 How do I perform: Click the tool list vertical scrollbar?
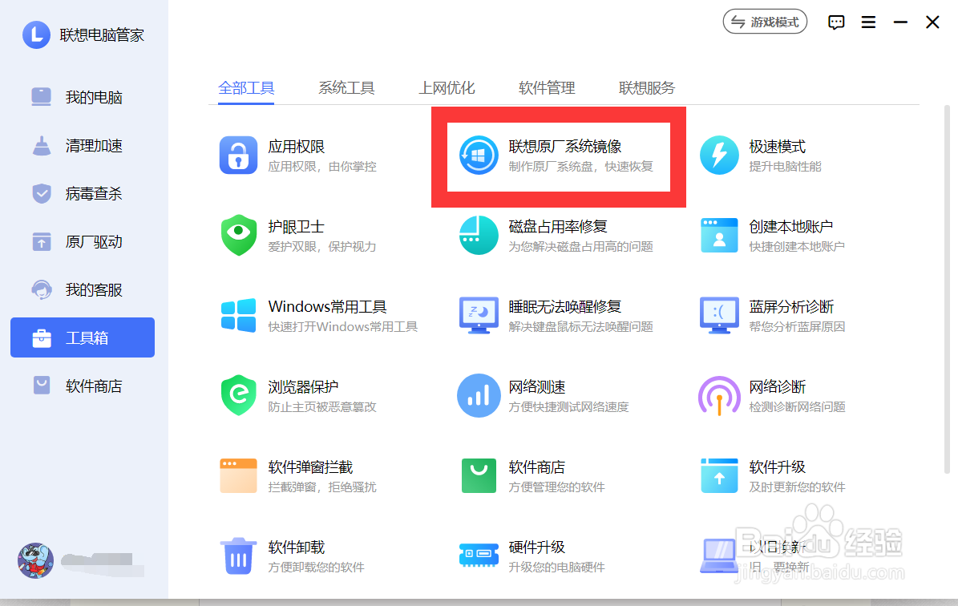tap(947, 289)
